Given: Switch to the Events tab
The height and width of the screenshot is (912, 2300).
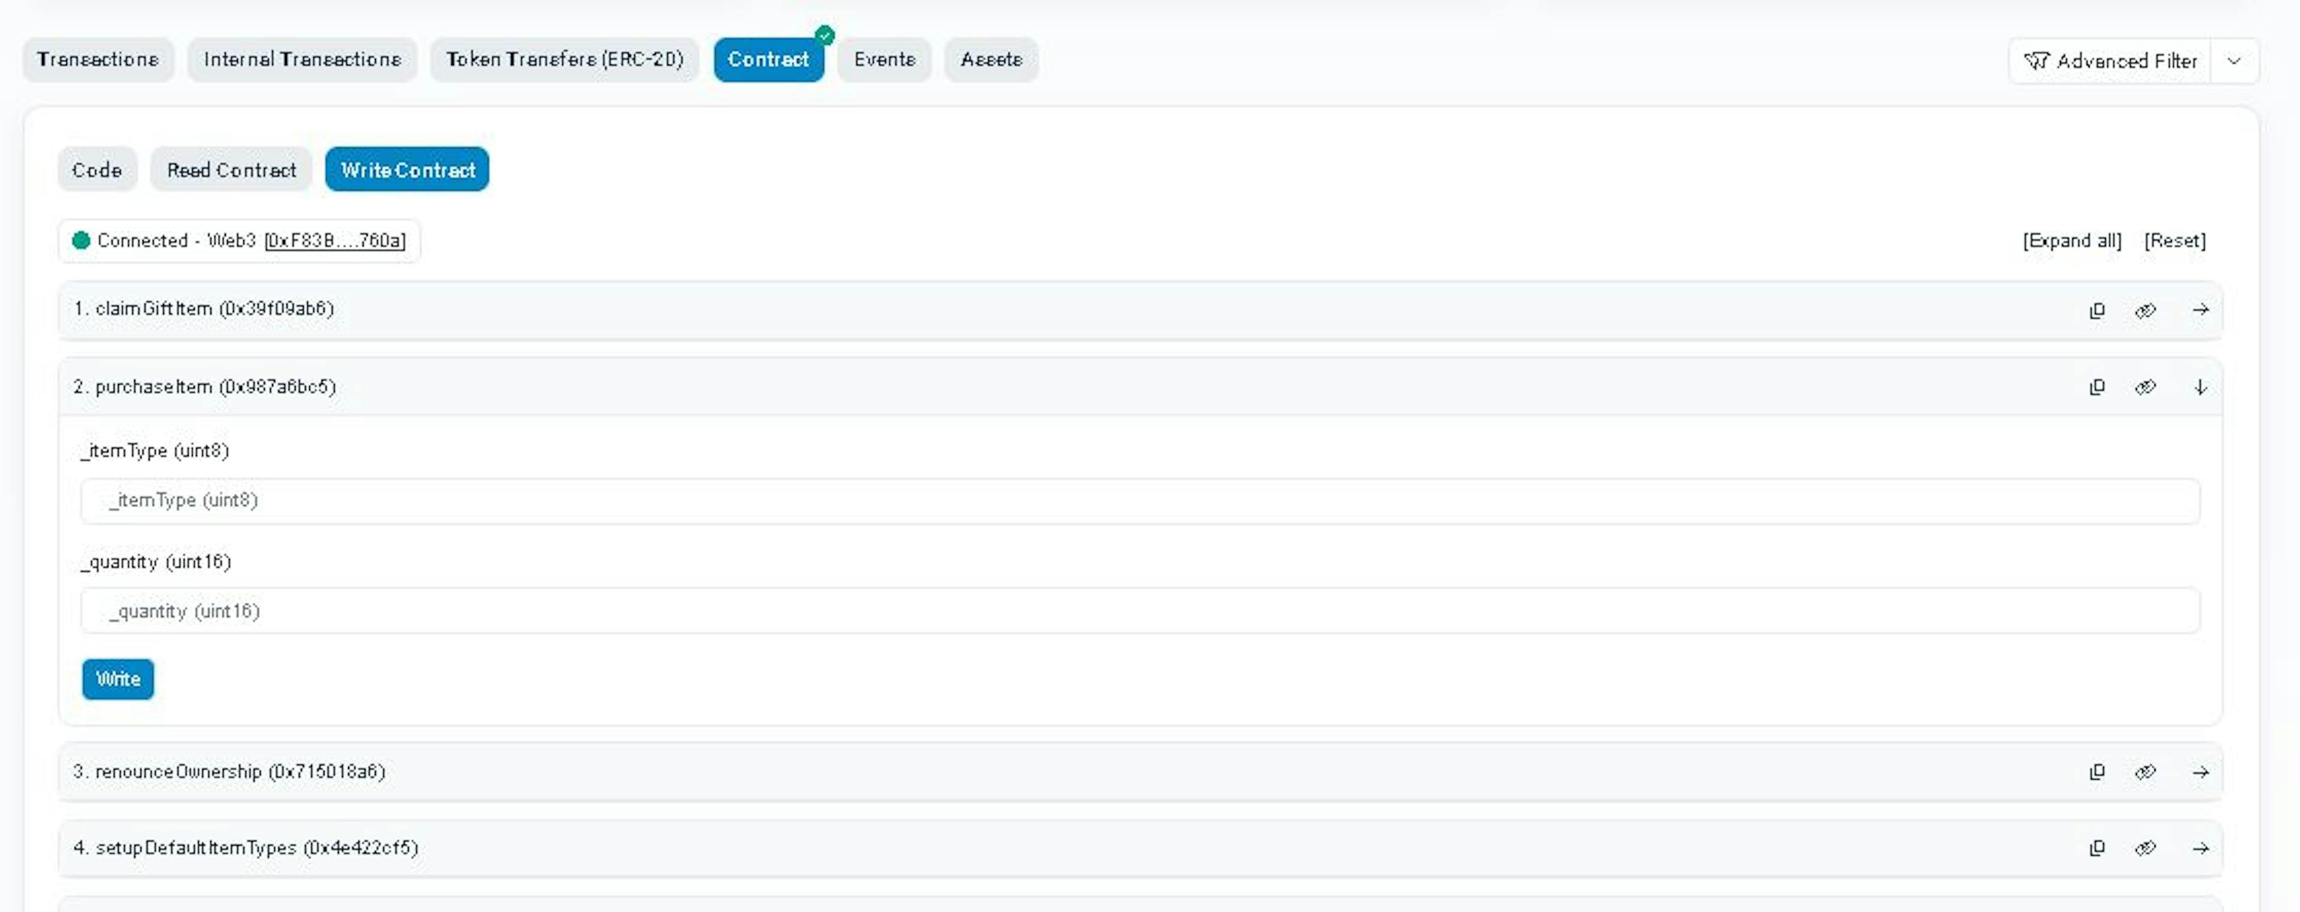Looking at the screenshot, I should (884, 60).
